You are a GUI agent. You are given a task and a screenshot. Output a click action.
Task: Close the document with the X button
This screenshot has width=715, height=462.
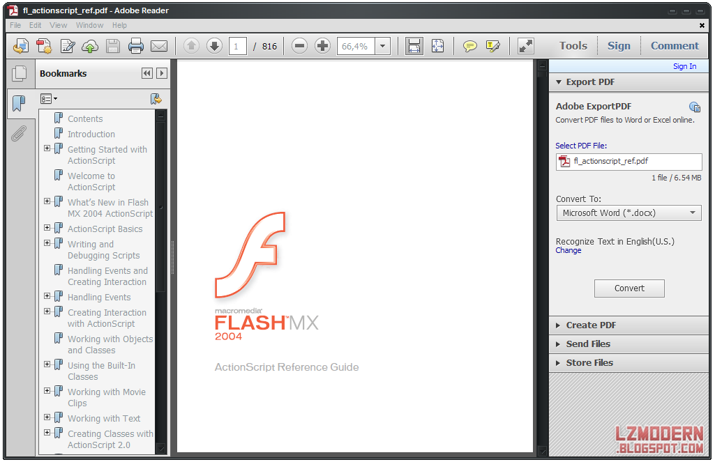(702, 26)
